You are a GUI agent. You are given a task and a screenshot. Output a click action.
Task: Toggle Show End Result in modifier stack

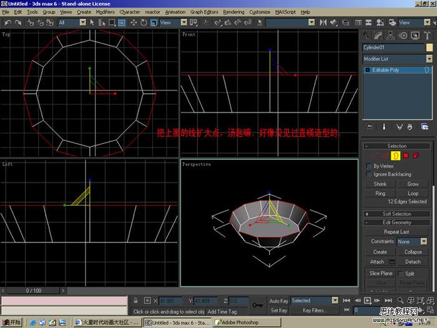[384, 127]
